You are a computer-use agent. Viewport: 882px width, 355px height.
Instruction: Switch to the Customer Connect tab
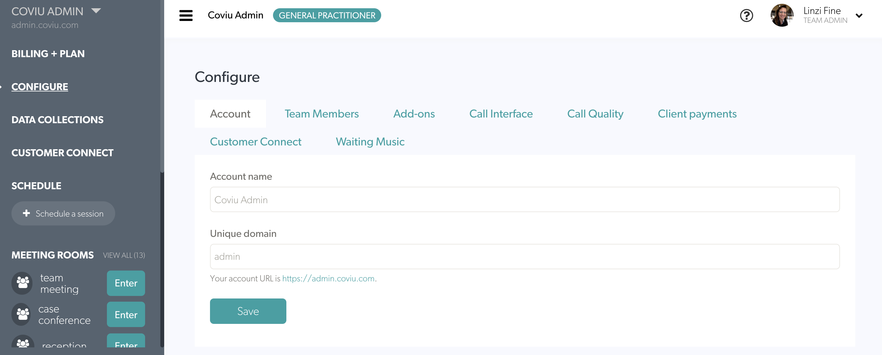coord(255,142)
